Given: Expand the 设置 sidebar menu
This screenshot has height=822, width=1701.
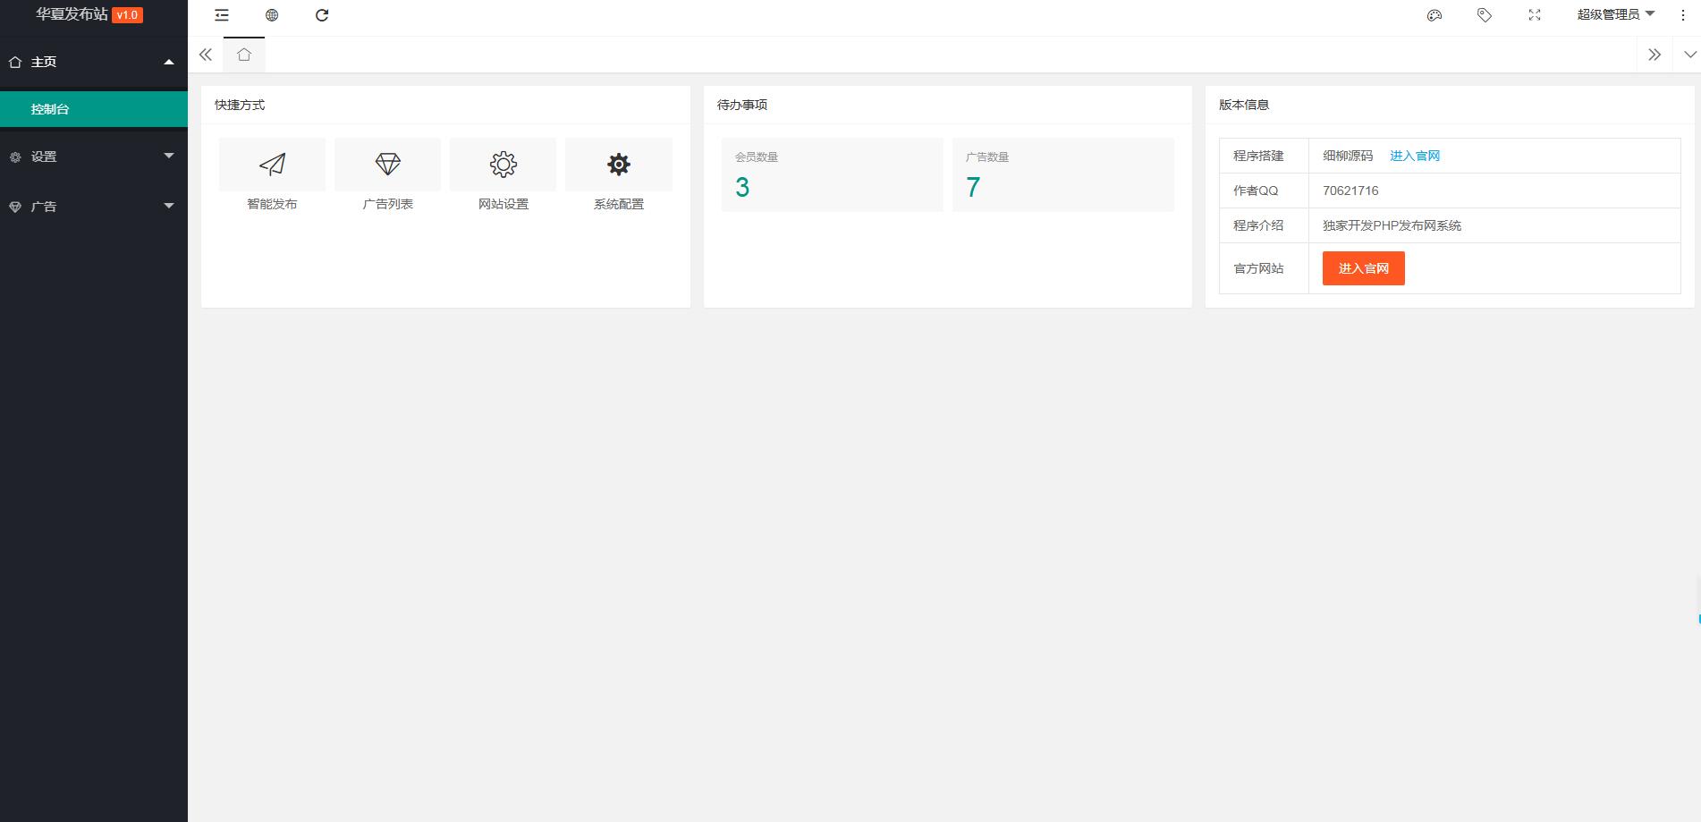Looking at the screenshot, I should [x=93, y=157].
